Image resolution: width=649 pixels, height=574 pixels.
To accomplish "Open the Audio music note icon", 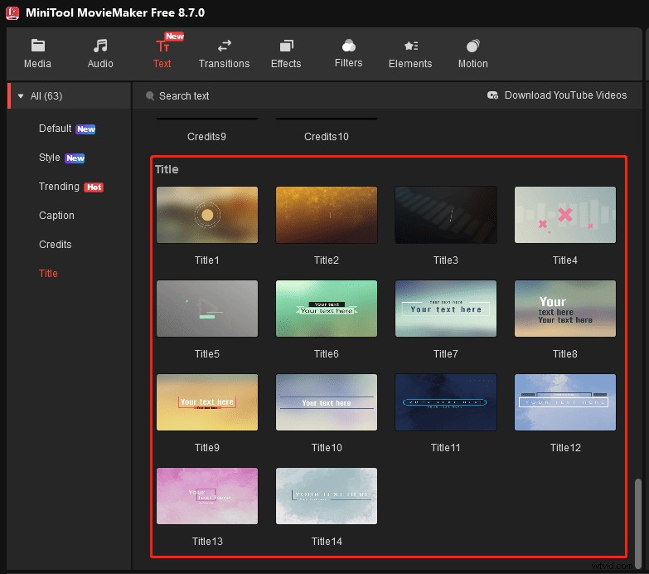I will (x=100, y=46).
